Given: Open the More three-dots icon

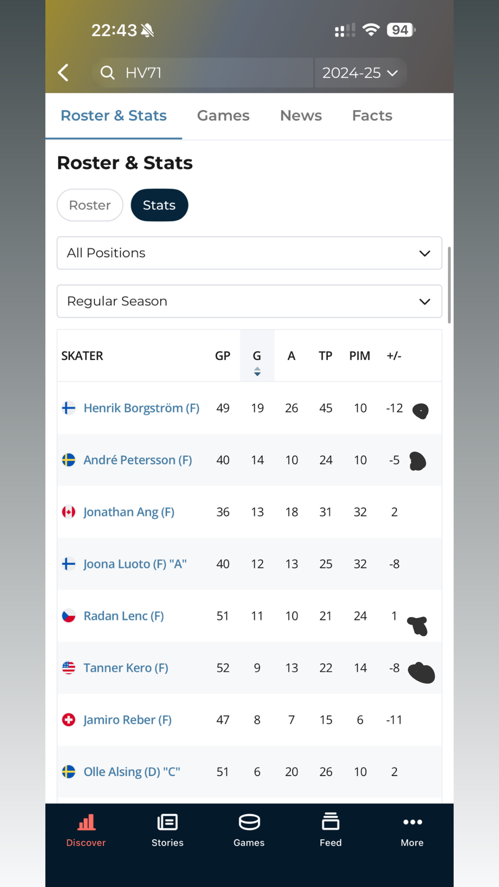Looking at the screenshot, I should coord(412,822).
